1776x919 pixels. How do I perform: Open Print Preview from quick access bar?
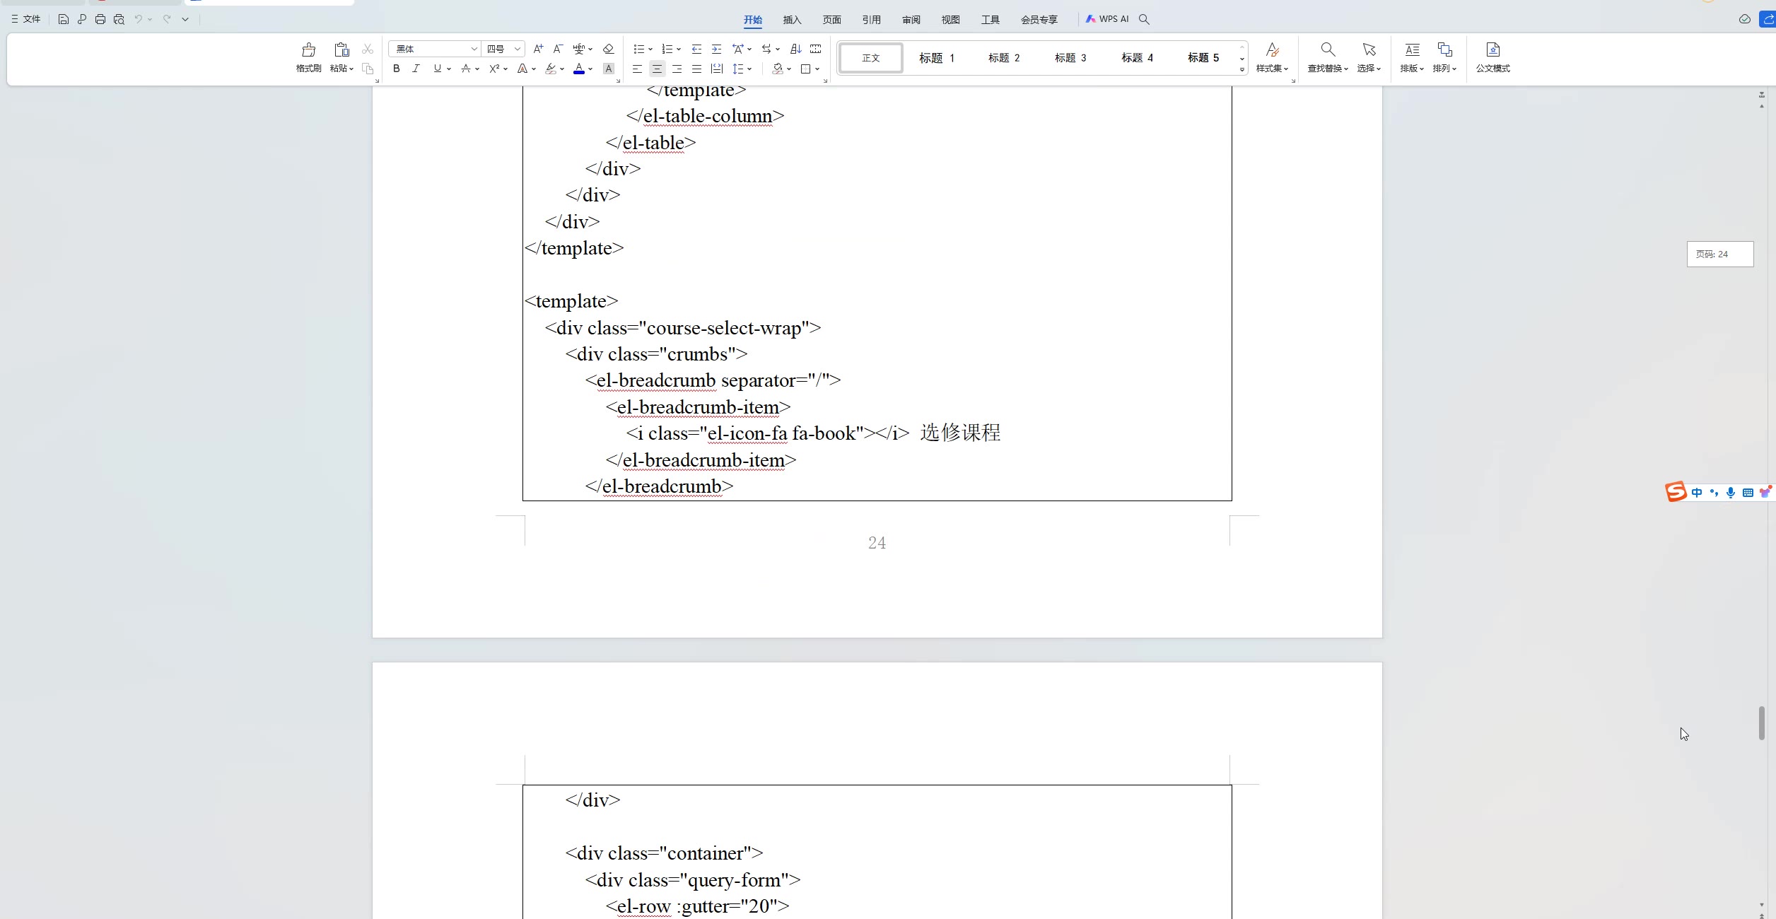pyautogui.click(x=119, y=19)
